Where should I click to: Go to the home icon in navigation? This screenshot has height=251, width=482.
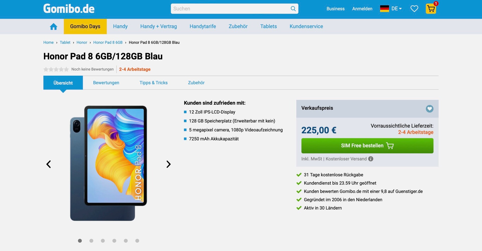pos(53,26)
